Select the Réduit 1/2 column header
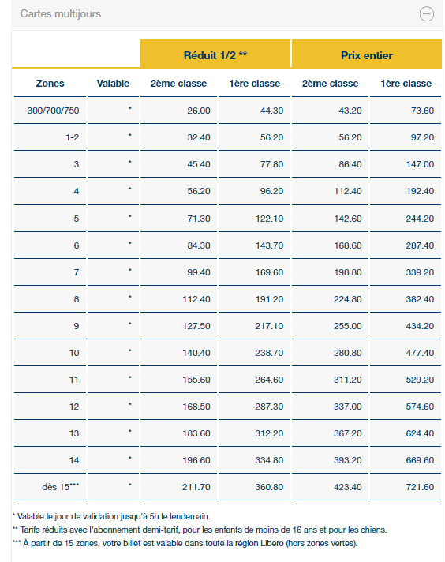445x562 pixels. (215, 55)
